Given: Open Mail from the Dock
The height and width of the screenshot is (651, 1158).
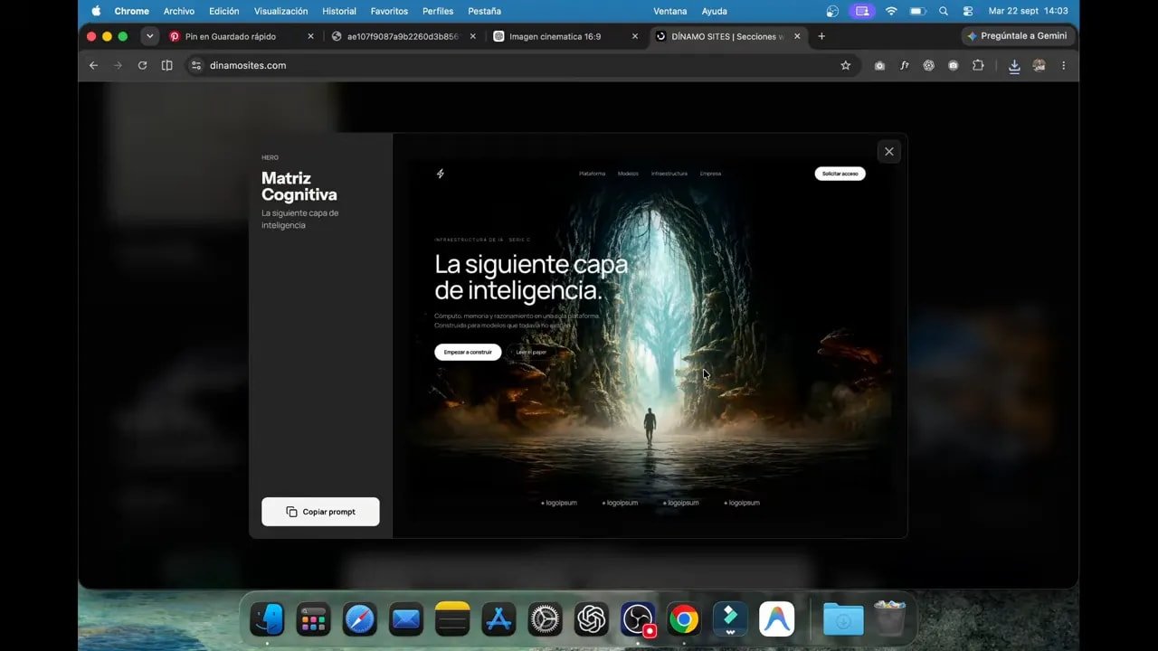Looking at the screenshot, I should click(x=406, y=619).
